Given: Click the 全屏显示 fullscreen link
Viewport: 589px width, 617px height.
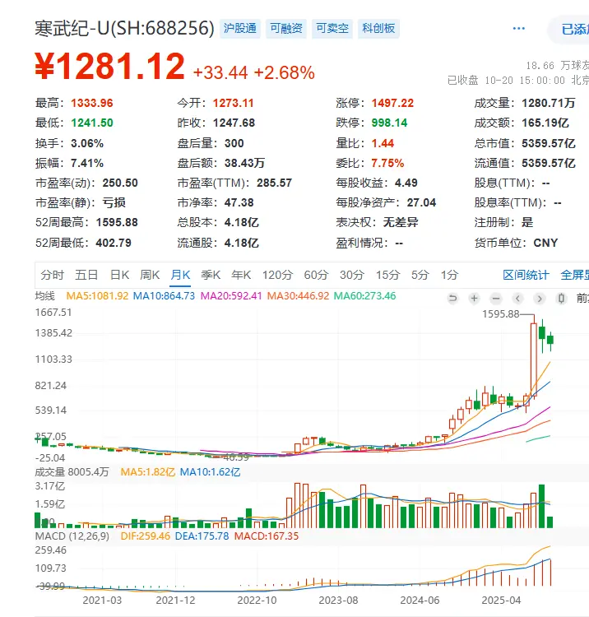Looking at the screenshot, I should coord(574,275).
